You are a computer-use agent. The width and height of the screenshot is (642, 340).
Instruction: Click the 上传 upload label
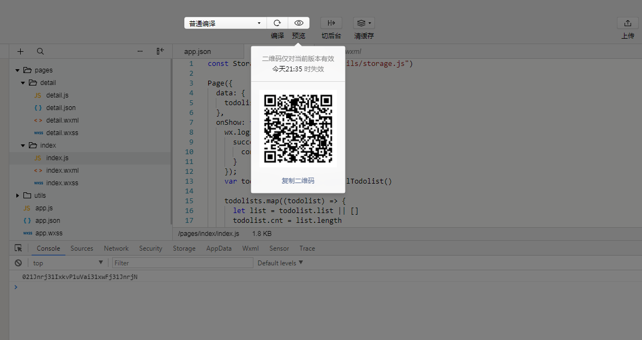(x=628, y=36)
